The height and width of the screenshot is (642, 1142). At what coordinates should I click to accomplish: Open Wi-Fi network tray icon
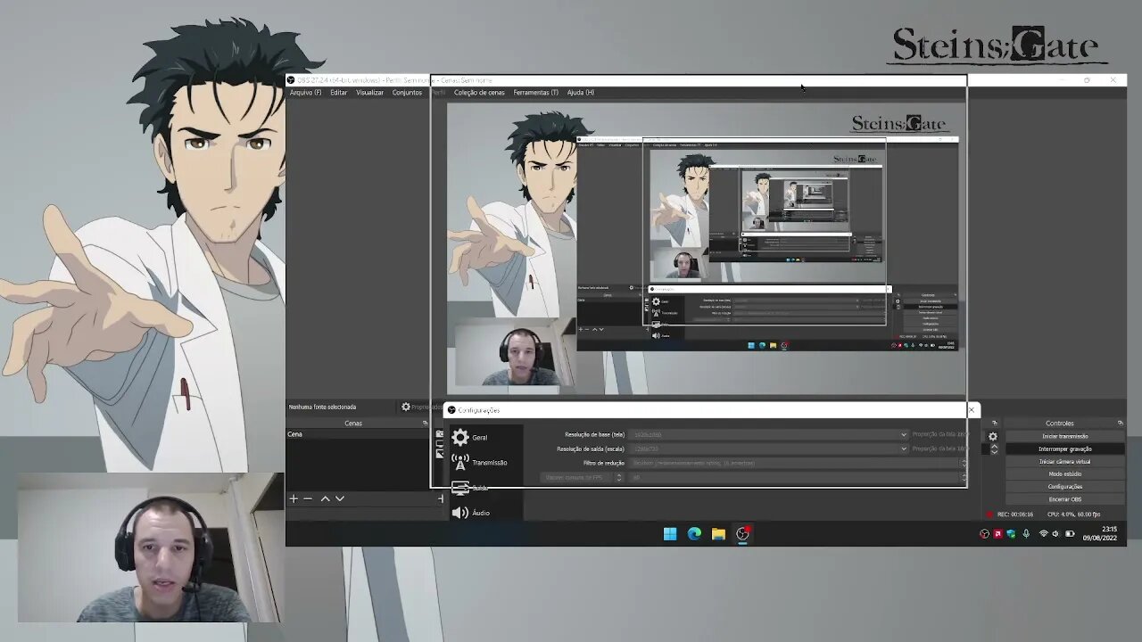pyautogui.click(x=1043, y=534)
